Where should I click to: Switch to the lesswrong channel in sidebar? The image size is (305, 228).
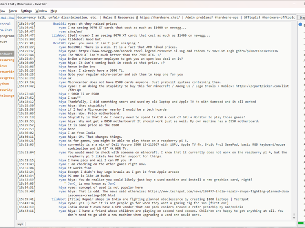tap(7, 60)
